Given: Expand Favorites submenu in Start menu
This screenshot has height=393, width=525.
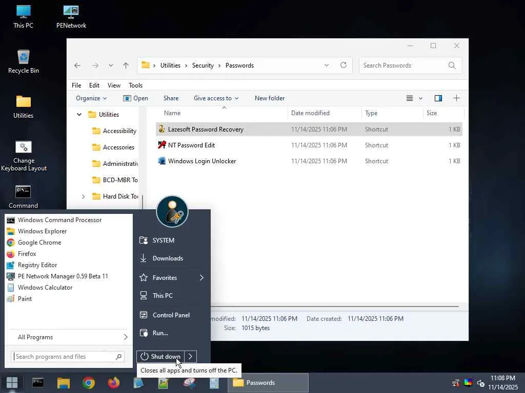Looking at the screenshot, I should (172, 278).
